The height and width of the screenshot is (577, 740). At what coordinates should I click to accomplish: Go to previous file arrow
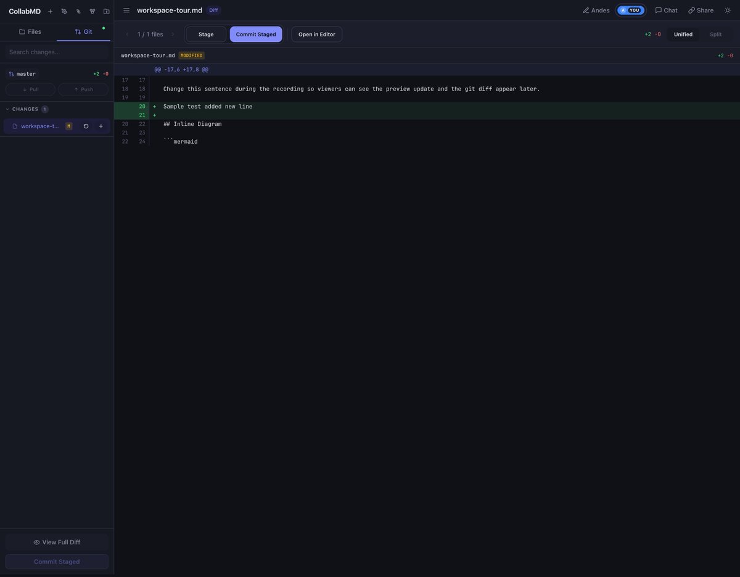(x=128, y=35)
